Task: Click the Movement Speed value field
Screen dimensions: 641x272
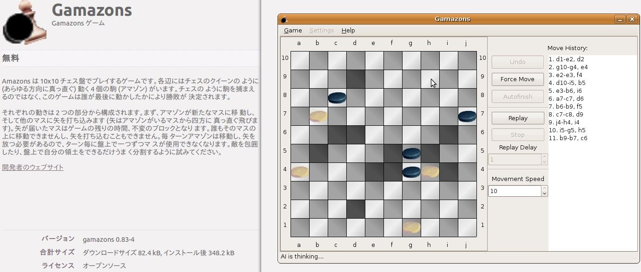Action: click(515, 191)
